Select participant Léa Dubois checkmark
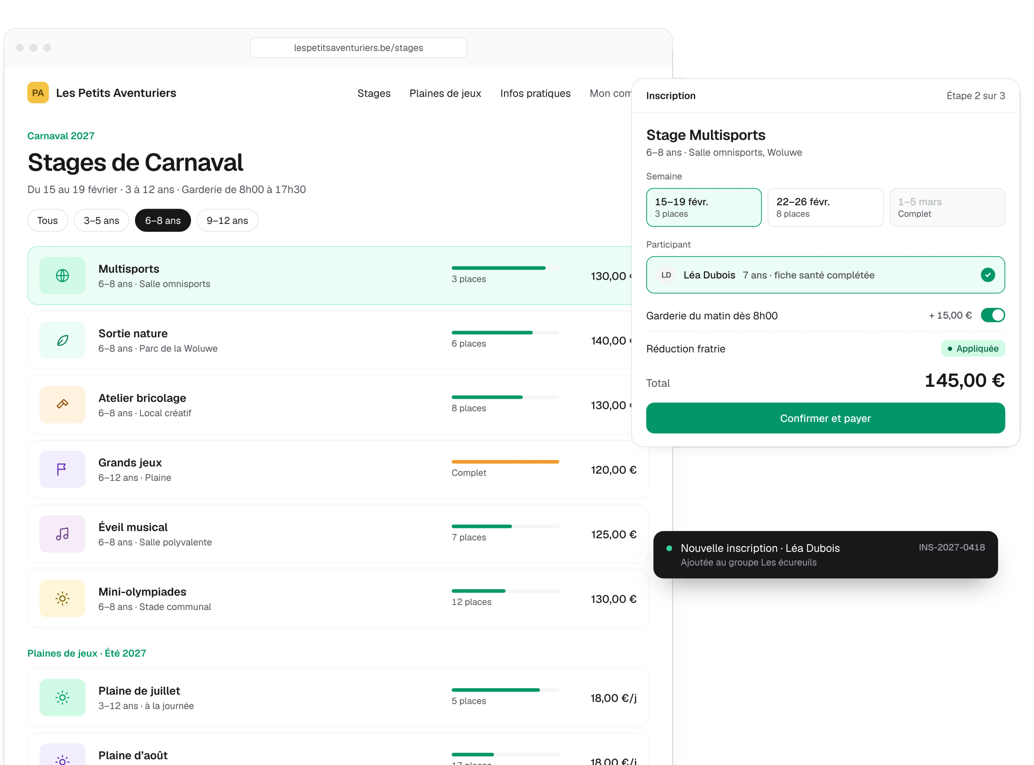Viewport: 1034px width, 765px height. (988, 275)
